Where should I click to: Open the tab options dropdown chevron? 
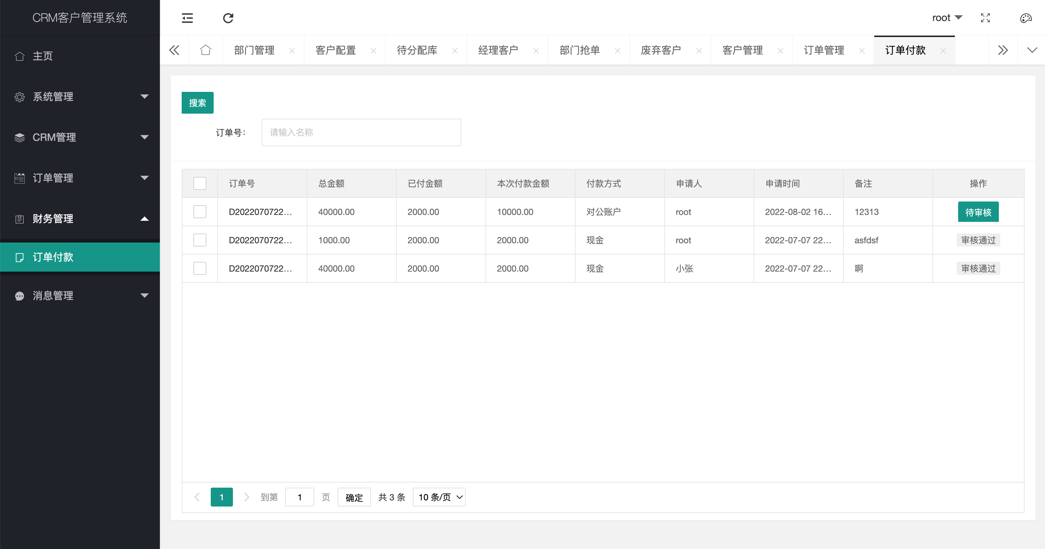1032,50
